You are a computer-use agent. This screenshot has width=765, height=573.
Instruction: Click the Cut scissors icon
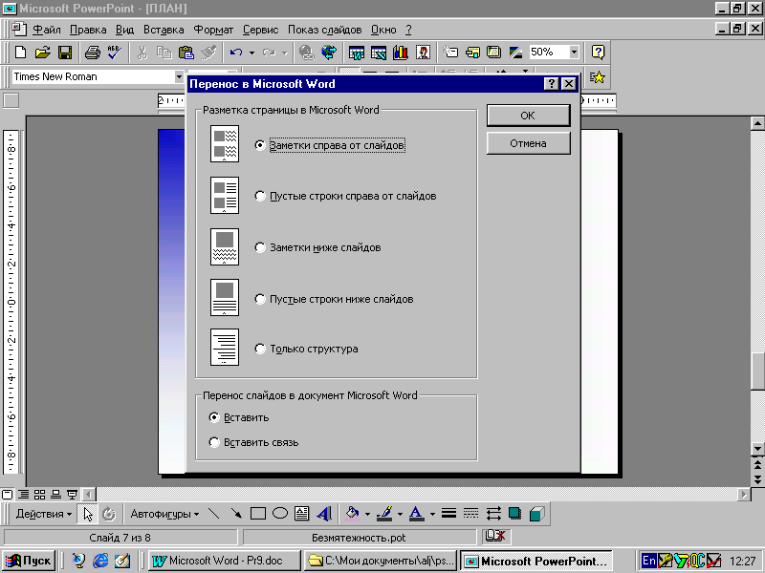click(x=142, y=53)
